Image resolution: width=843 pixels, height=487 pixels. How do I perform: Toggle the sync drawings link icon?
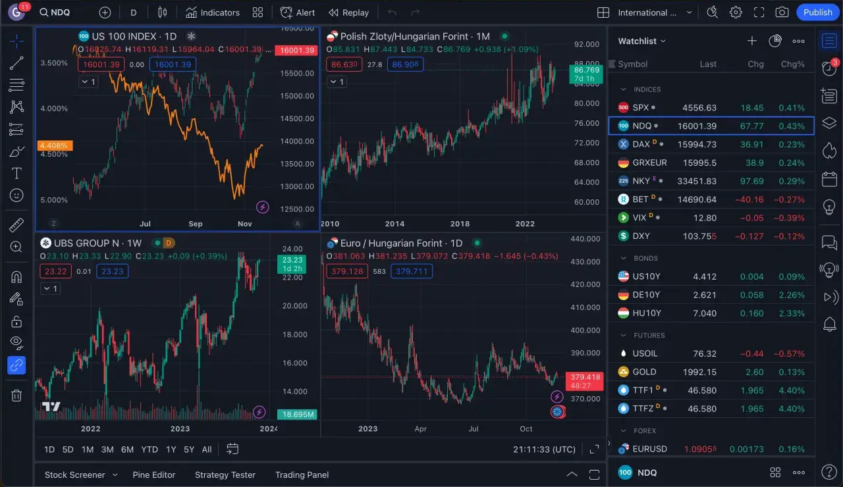click(x=16, y=365)
